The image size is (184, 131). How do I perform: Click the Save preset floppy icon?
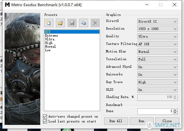pos(72,23)
